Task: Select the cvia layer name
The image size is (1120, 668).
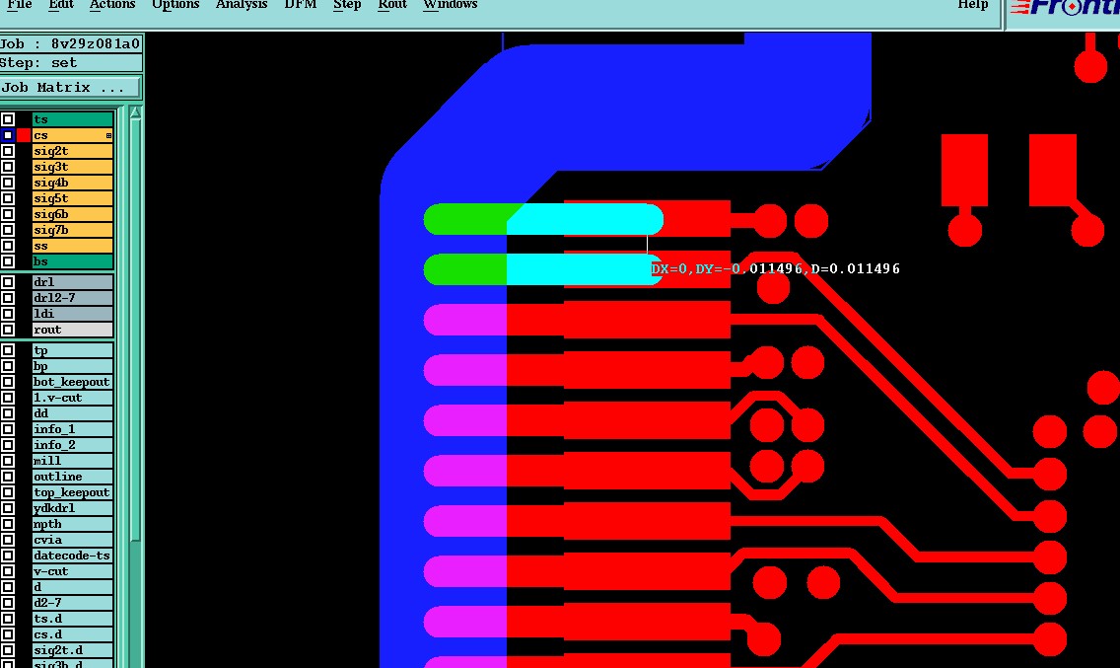Action: click(73, 540)
